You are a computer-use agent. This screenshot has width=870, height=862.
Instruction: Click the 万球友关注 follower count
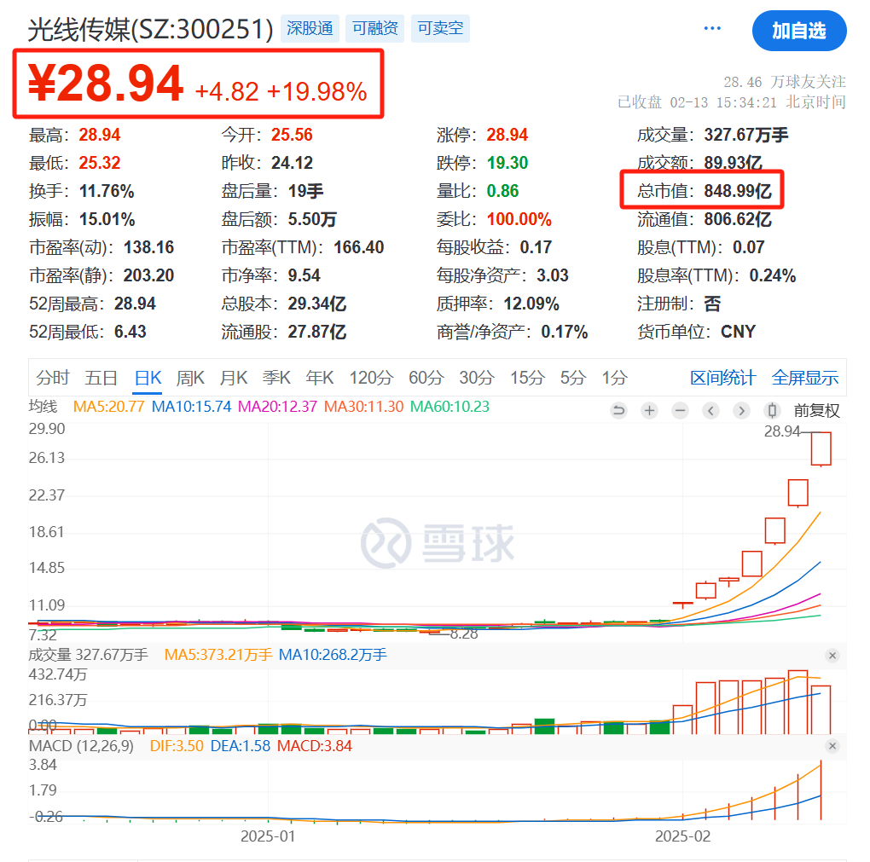click(785, 82)
